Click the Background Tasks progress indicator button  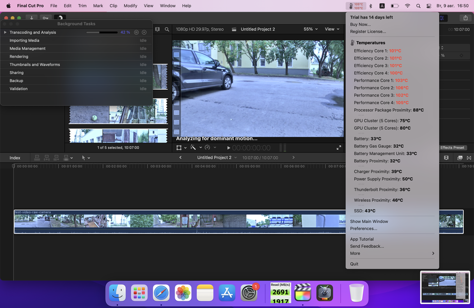click(60, 17)
